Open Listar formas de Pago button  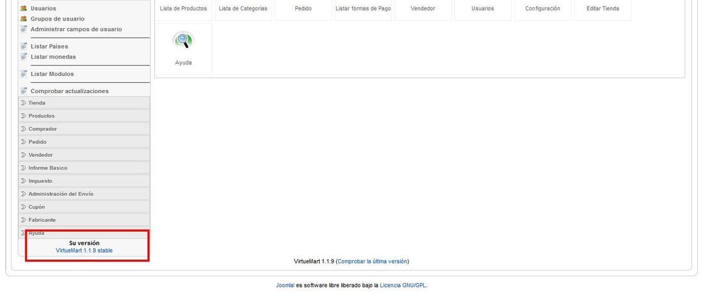[x=363, y=9]
